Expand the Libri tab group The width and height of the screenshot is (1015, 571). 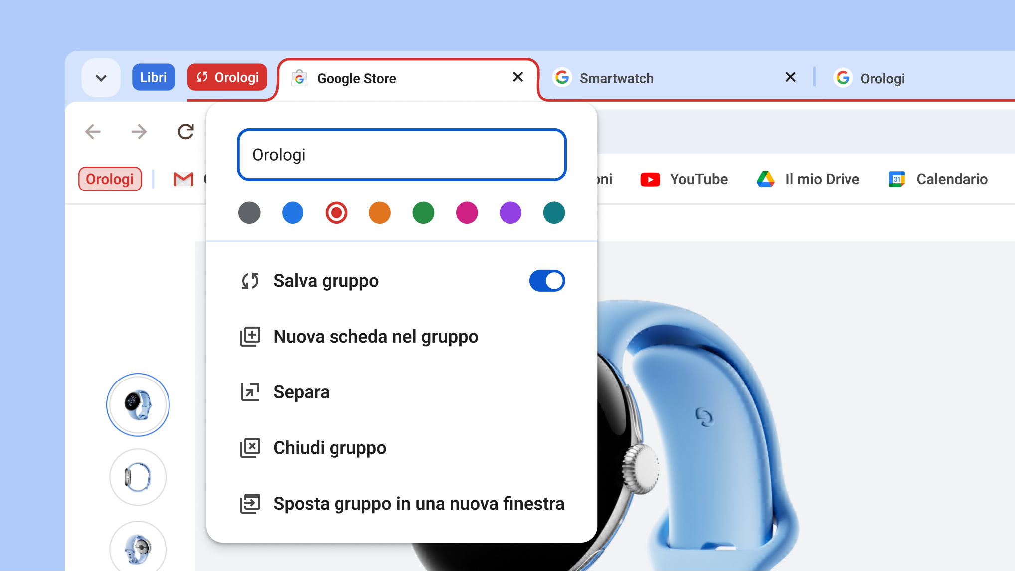154,77
